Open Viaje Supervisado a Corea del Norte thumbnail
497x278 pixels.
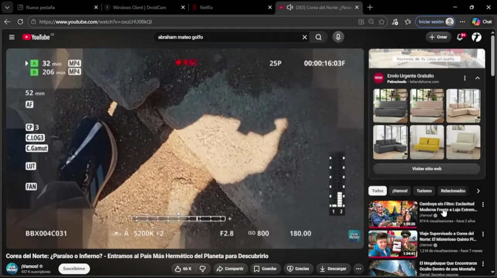click(393, 244)
